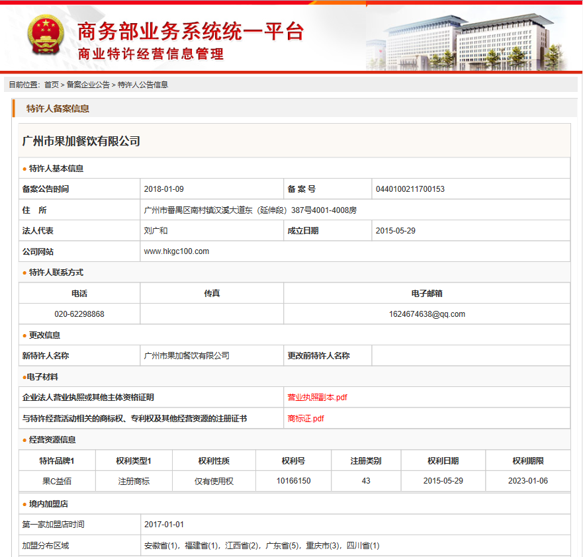The height and width of the screenshot is (557, 583).
Task: Select phone number 020-62298868
Action: (79, 314)
